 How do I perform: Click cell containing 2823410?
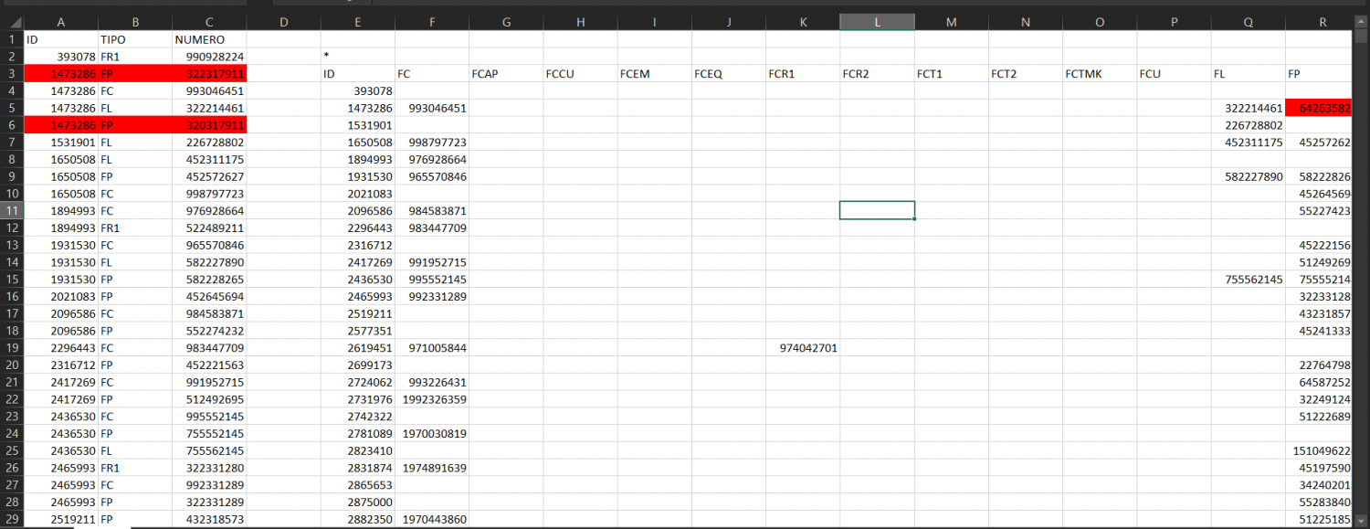pyautogui.click(x=357, y=450)
